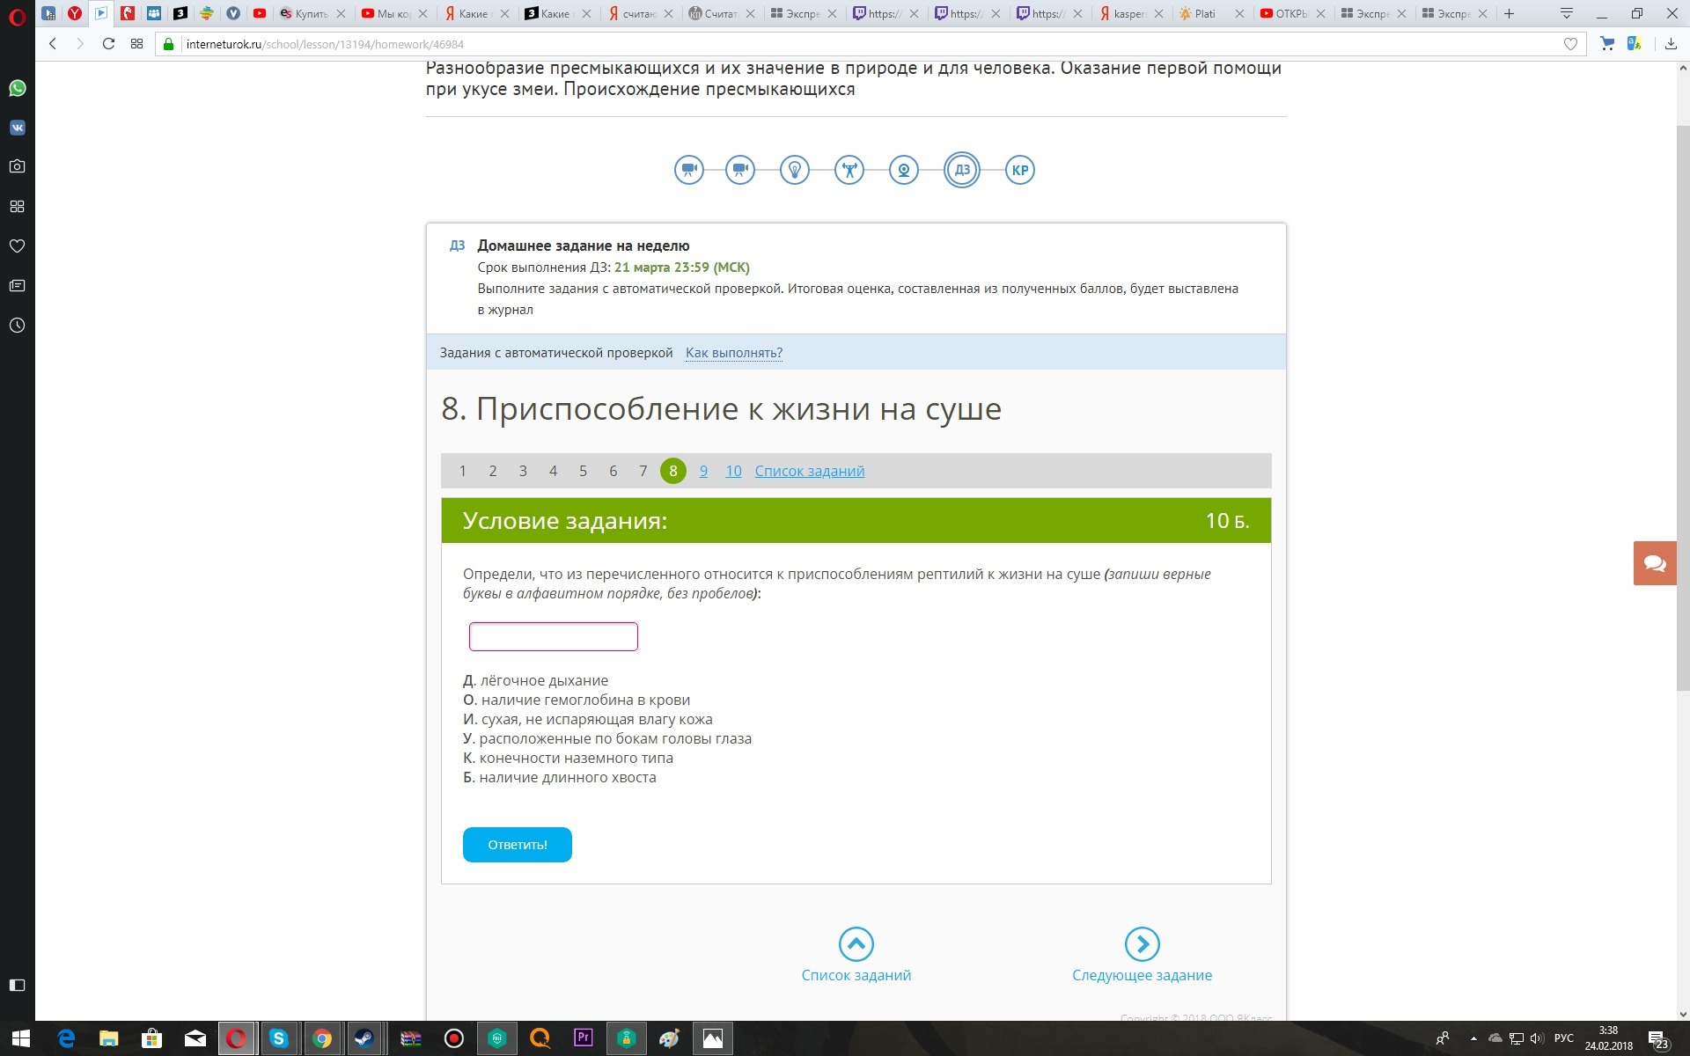Reload the current page
The height and width of the screenshot is (1056, 1690).
108,44
